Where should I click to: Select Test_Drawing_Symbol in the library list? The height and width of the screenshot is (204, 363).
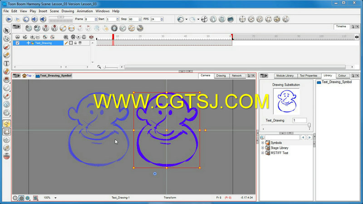[x=334, y=82]
